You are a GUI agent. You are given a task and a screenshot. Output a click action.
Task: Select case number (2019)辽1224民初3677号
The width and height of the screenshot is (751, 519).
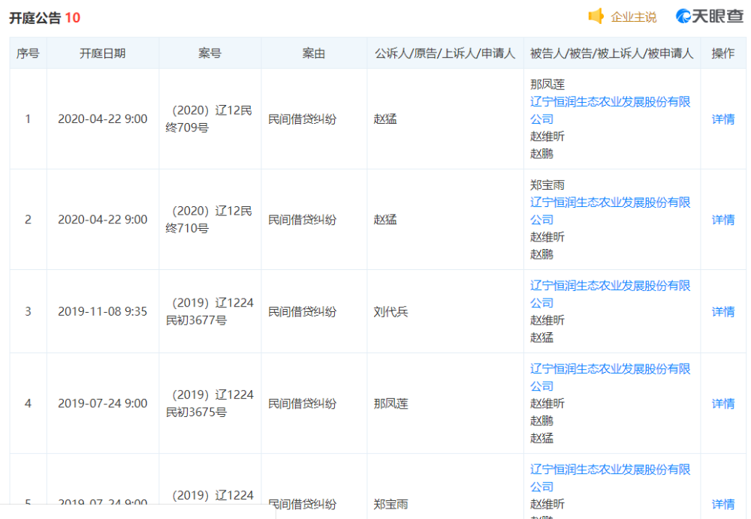point(210,311)
